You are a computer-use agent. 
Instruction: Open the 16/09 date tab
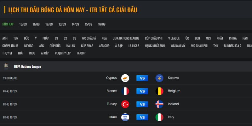(101, 24)
